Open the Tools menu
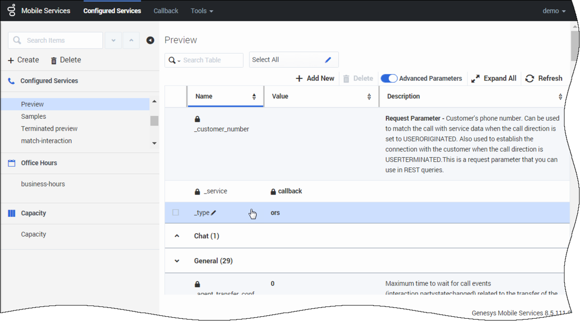Image resolution: width=580 pixels, height=321 pixels. (x=202, y=11)
